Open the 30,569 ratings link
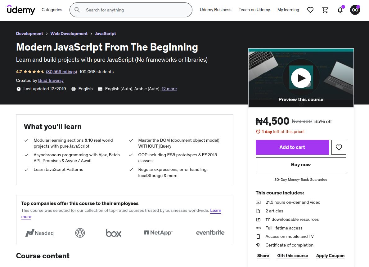This screenshot has height=267, width=369. point(61,72)
